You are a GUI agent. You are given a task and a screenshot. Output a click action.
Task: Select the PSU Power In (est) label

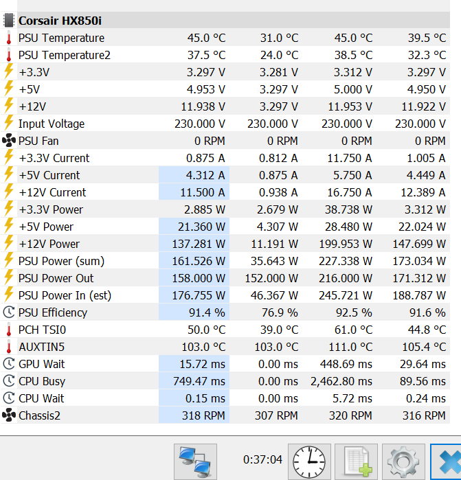pos(65,295)
